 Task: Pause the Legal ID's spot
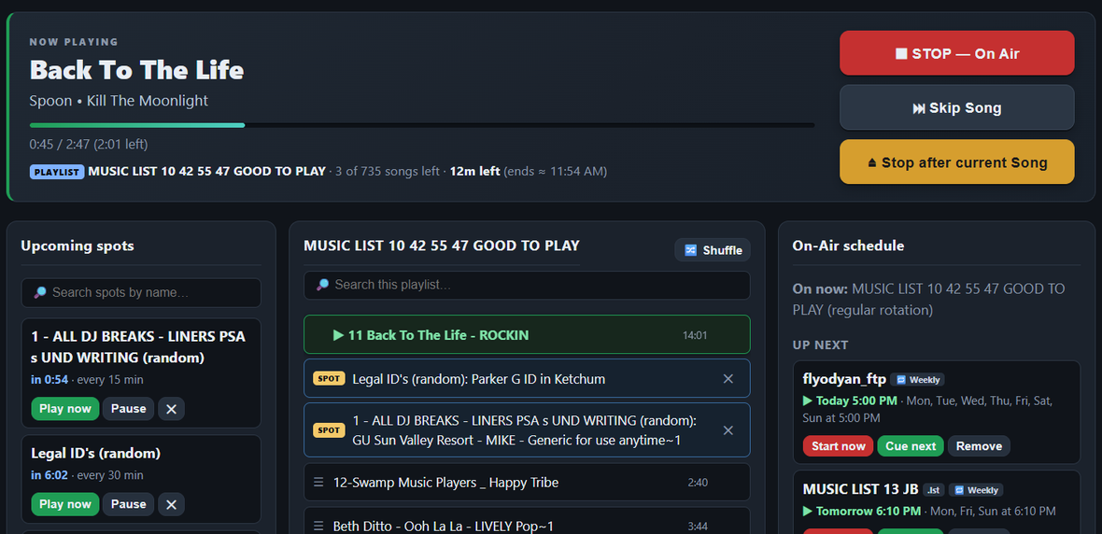click(128, 504)
